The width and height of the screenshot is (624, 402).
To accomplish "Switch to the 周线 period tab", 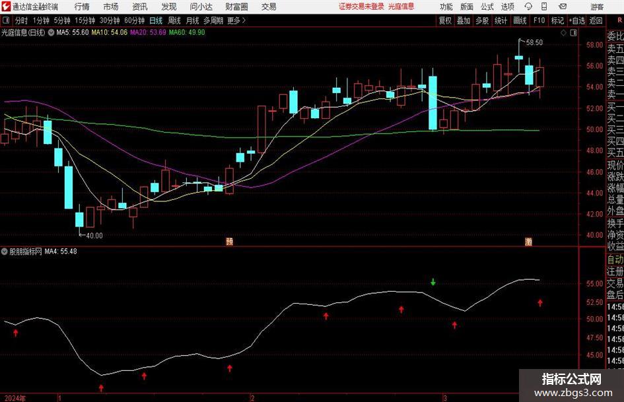I will point(174,20).
